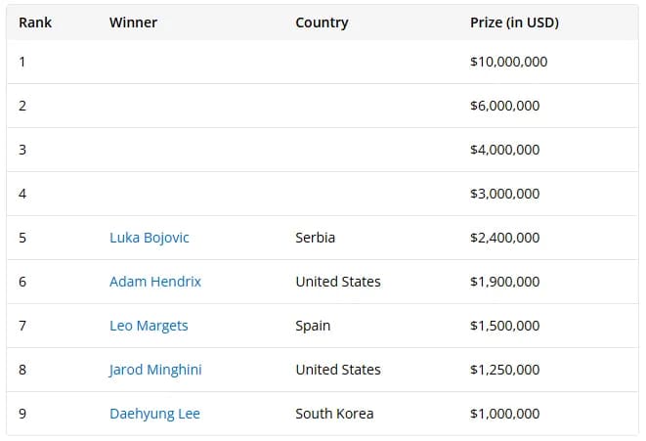Click United States in Adam Hendrix row
This screenshot has width=646, height=441.
pos(338,282)
